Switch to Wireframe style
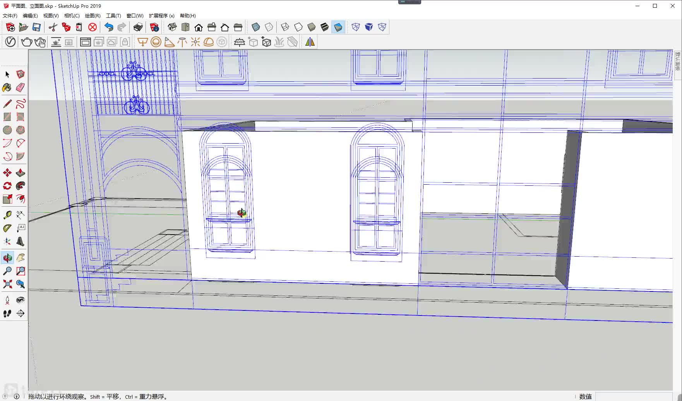This screenshot has width=682, height=401. (285, 27)
